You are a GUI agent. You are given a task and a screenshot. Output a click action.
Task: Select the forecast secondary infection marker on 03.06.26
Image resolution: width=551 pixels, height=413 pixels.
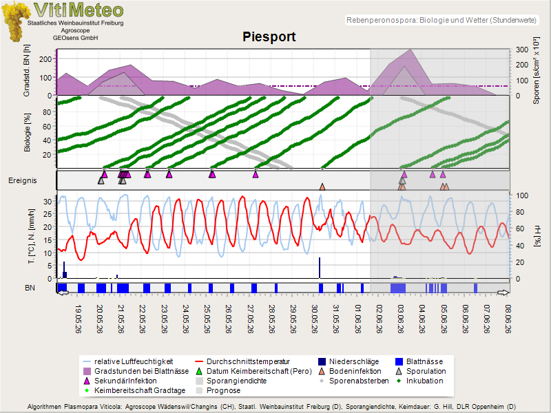point(404,174)
